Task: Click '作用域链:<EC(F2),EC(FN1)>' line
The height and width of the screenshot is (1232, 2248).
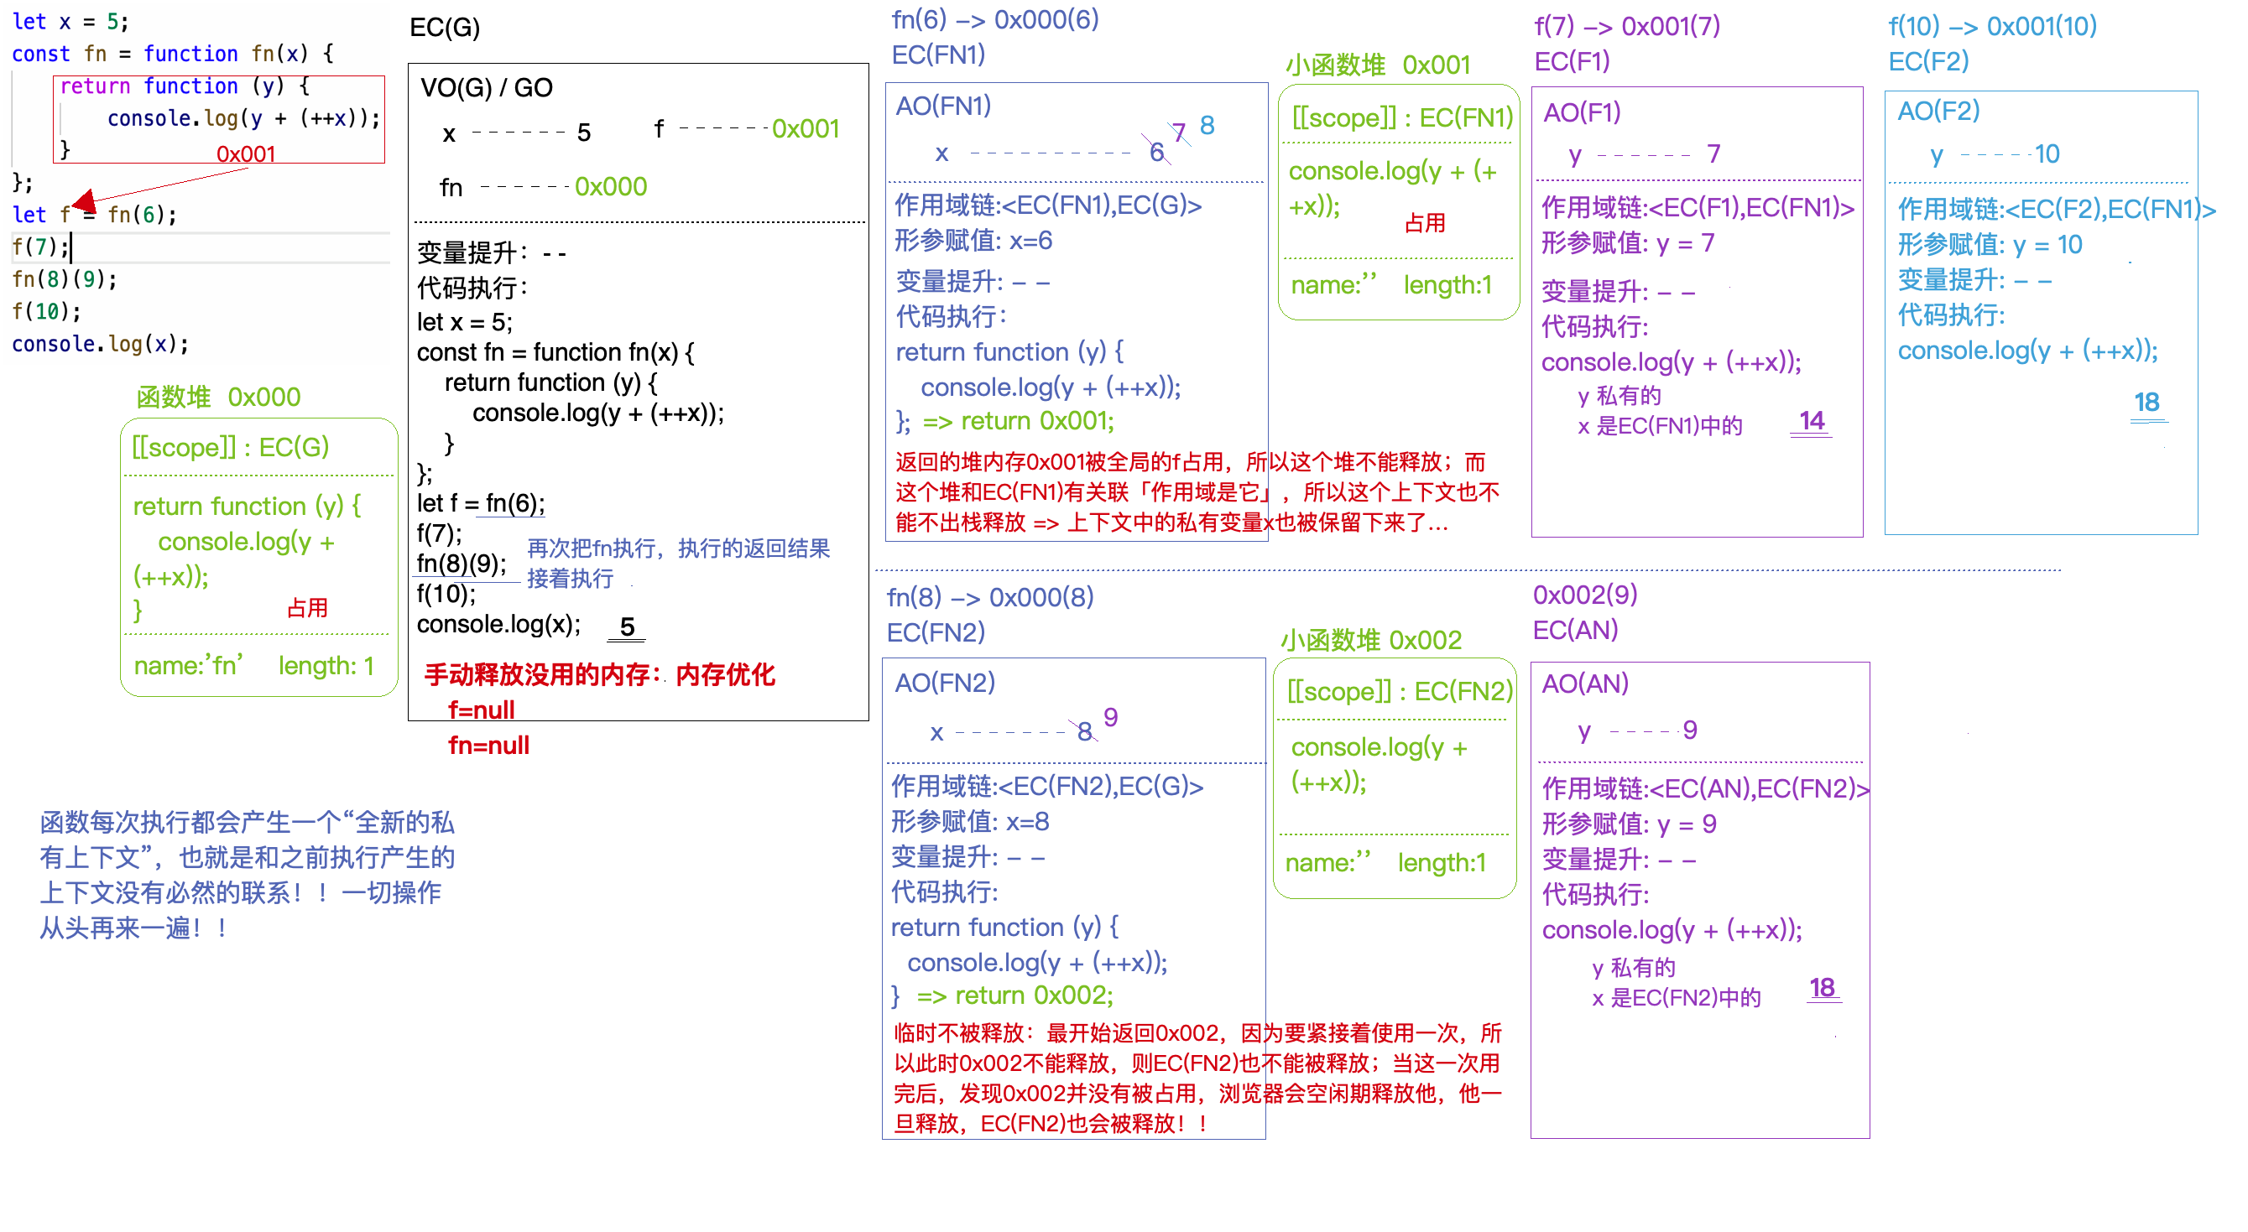Action: (x=2056, y=210)
